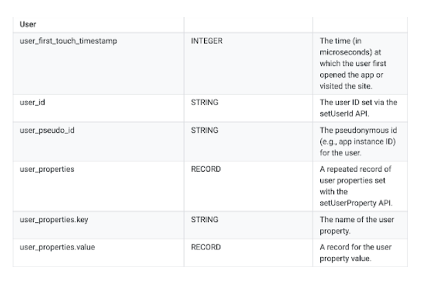The height and width of the screenshot is (288, 426).
Task: Click the empty type cell beside User header
Action: [x=247, y=23]
